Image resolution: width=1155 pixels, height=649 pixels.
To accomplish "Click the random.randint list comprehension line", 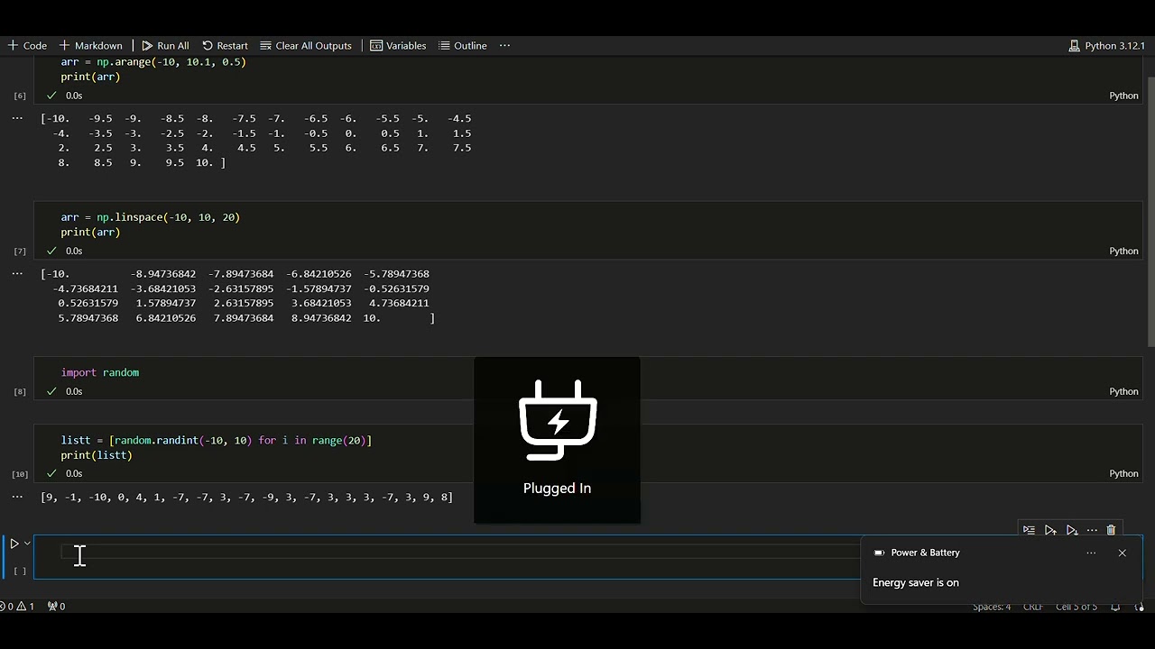I will point(217,441).
